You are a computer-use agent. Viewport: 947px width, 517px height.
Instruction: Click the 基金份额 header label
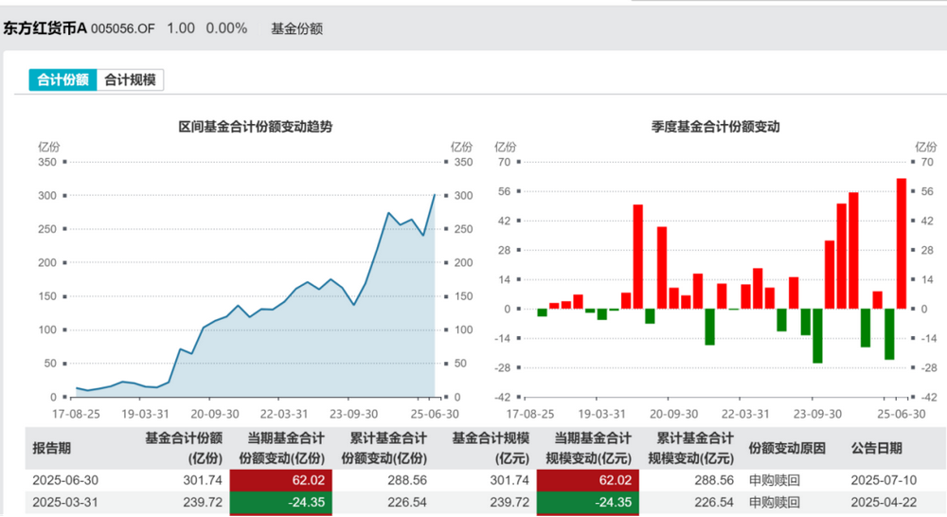pos(296,28)
